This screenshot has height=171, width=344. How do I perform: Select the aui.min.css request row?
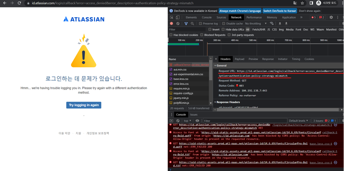click(x=189, y=69)
